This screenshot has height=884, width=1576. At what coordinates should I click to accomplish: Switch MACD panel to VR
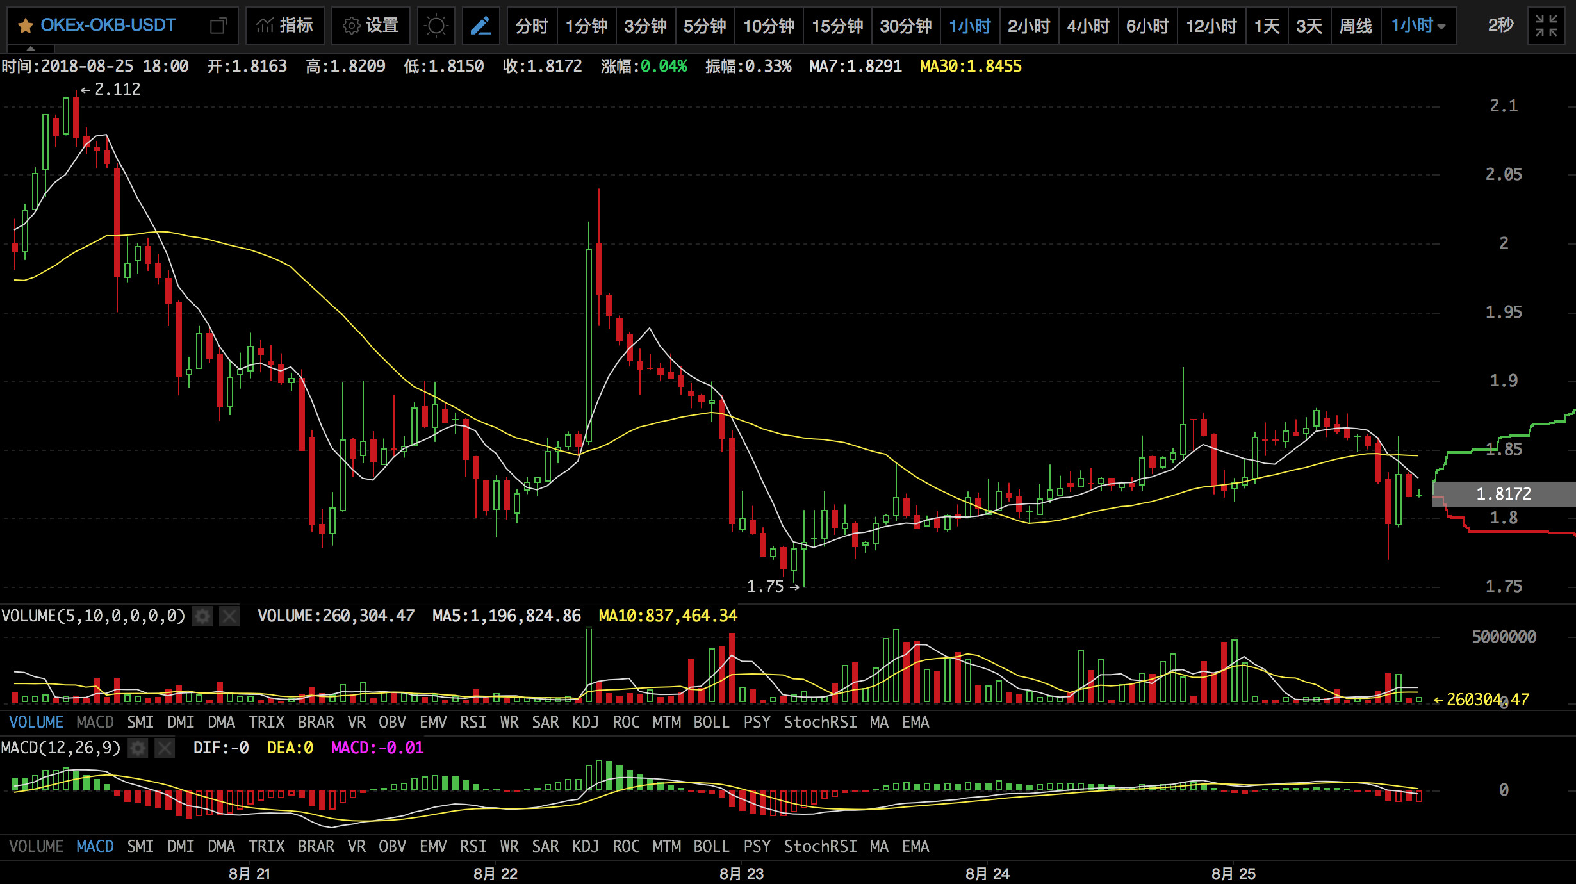click(357, 846)
